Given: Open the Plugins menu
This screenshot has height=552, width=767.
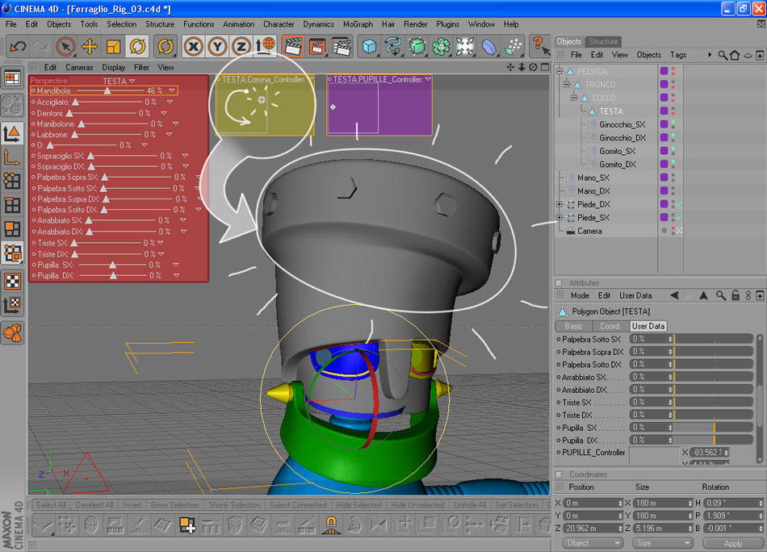Looking at the screenshot, I should click(x=447, y=24).
